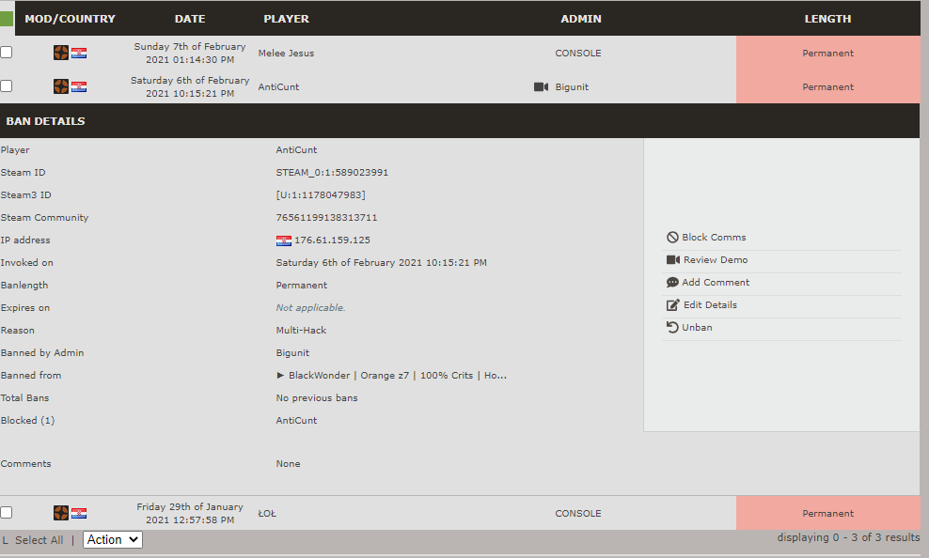Click the Permanent length cell in AntiCunt row
The height and width of the screenshot is (558, 929).
coord(828,86)
